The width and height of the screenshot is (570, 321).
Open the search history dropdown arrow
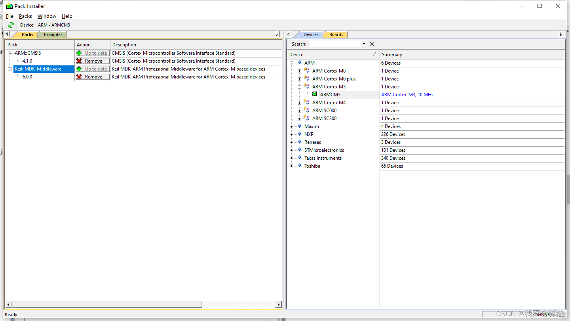(x=364, y=44)
